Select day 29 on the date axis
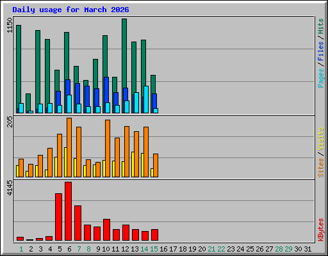328x256 pixels. [x=288, y=249]
